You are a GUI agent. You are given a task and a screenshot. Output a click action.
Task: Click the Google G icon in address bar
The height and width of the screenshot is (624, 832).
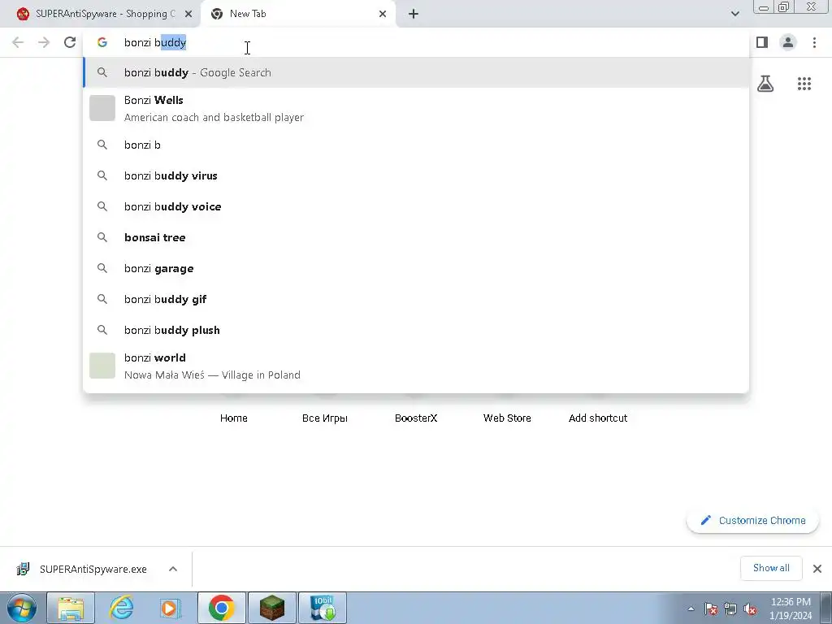tap(102, 42)
